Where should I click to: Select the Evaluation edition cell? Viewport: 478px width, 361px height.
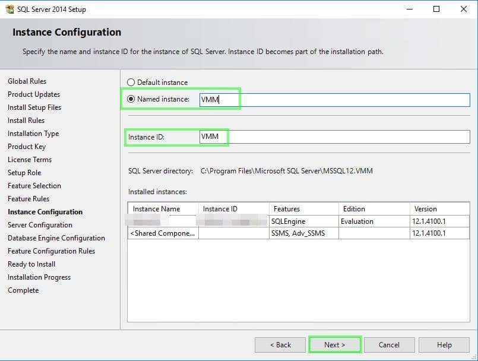click(374, 221)
